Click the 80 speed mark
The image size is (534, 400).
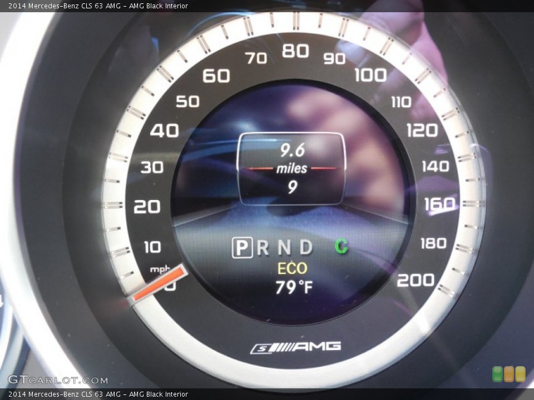coord(295,51)
